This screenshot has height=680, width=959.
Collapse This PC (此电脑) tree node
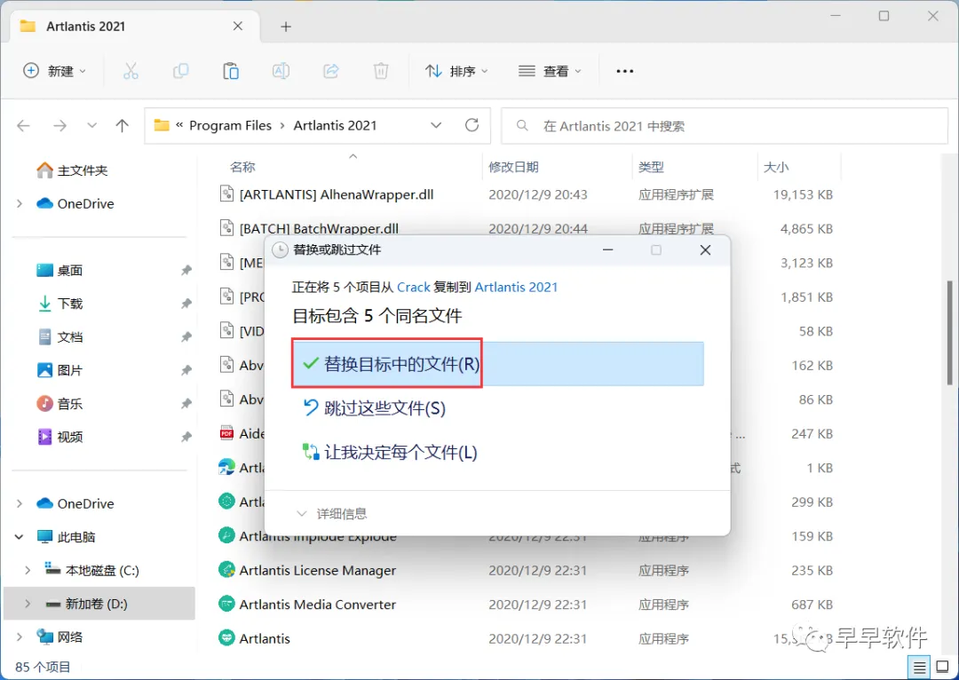[20, 537]
